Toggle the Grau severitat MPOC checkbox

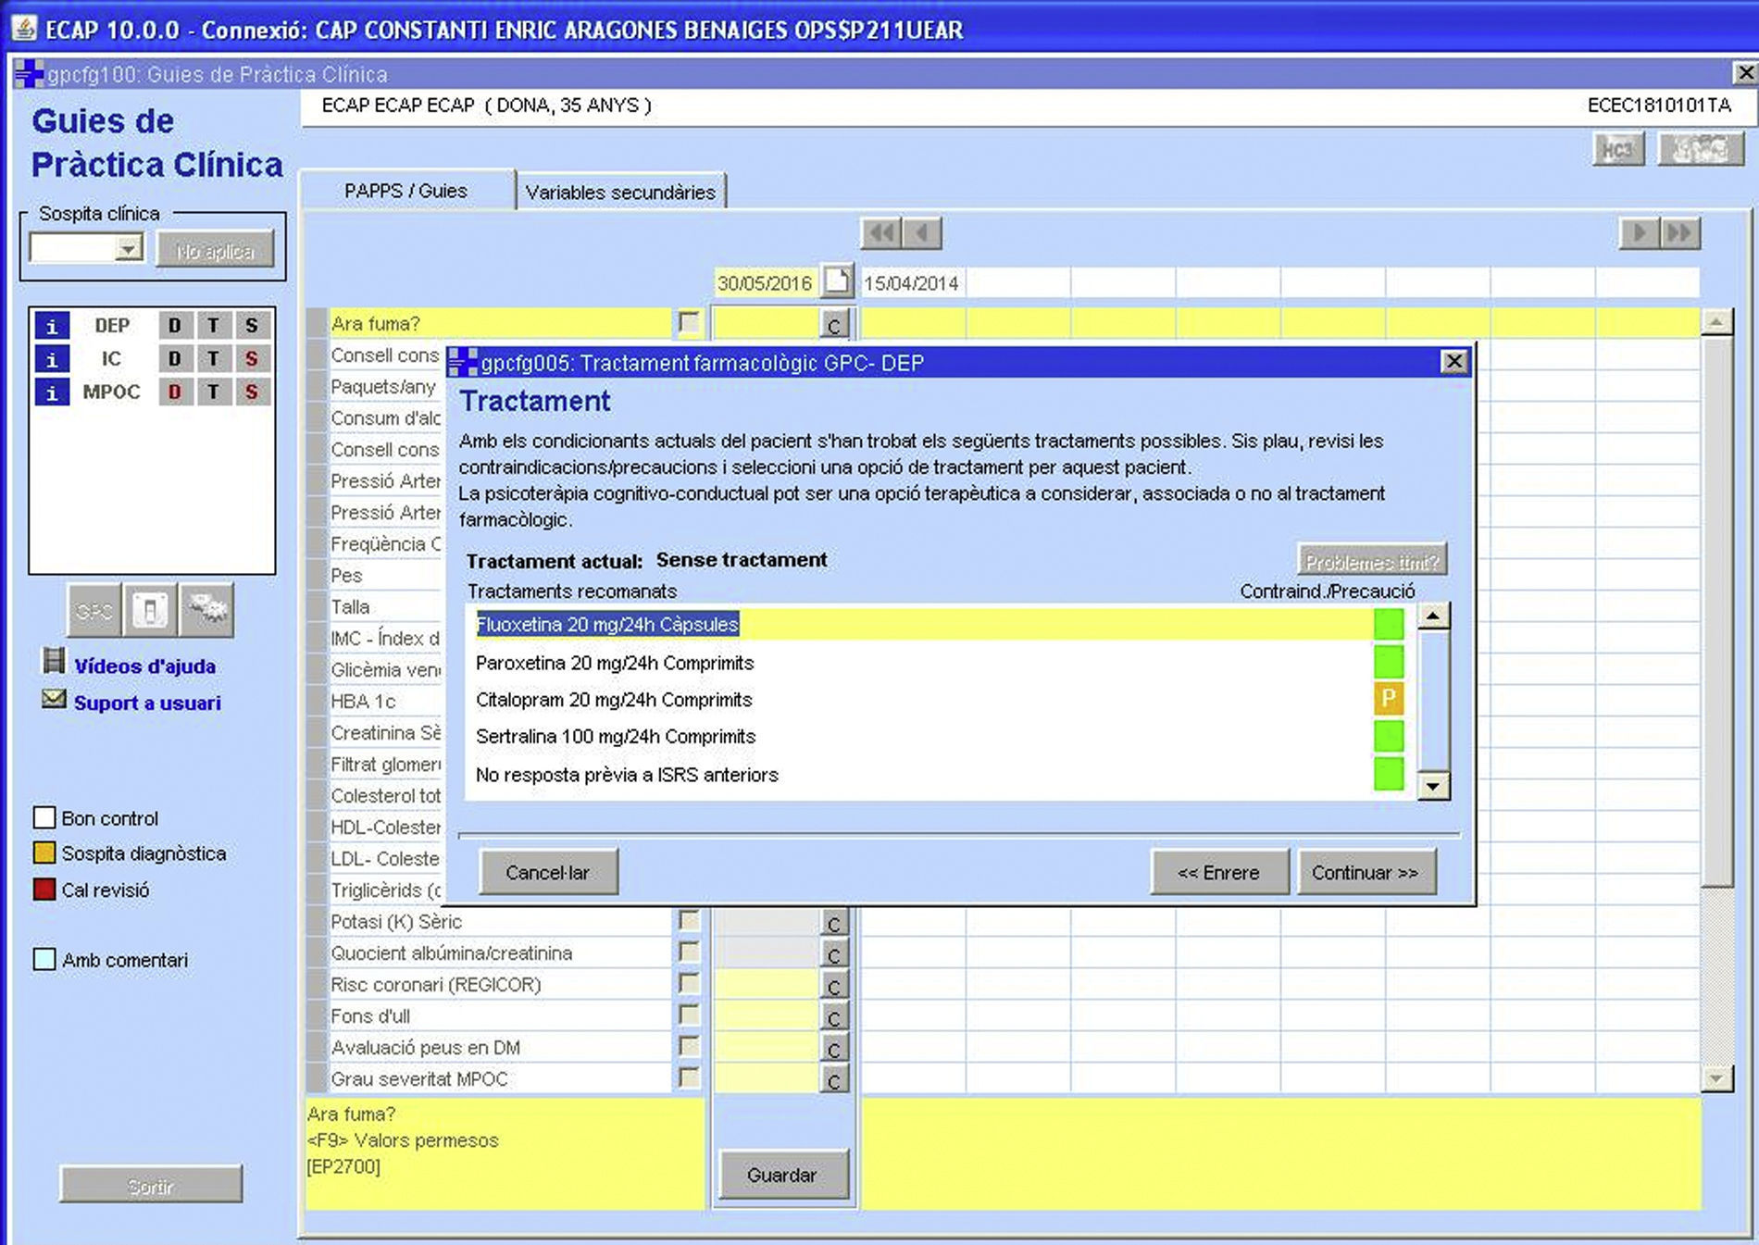689,1077
